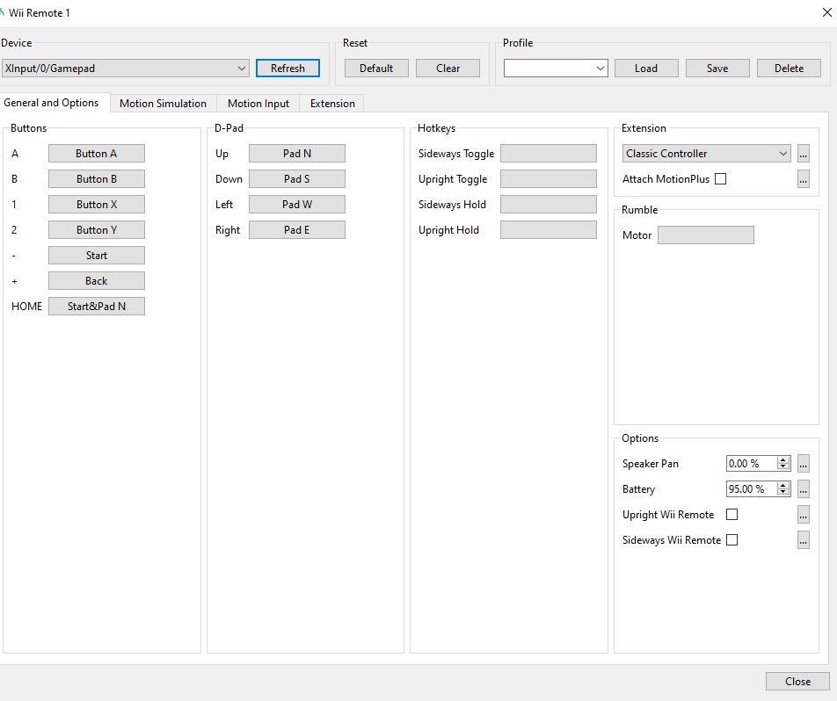
Task: Enable the Attach MotionPlus checkbox
Action: [x=720, y=179]
